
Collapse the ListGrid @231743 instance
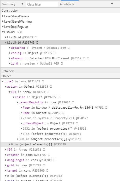click(6, 42)
